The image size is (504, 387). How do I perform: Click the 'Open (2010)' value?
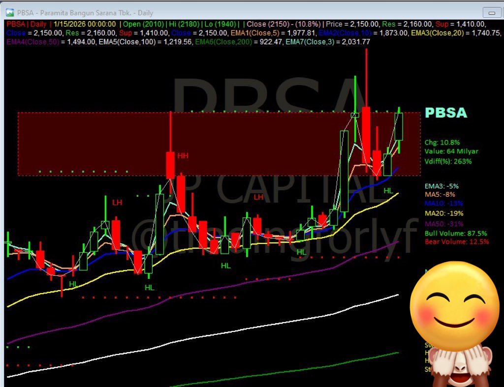tap(143, 24)
